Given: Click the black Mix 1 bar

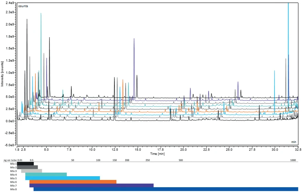Looking at the screenshot, I should (25, 164).
